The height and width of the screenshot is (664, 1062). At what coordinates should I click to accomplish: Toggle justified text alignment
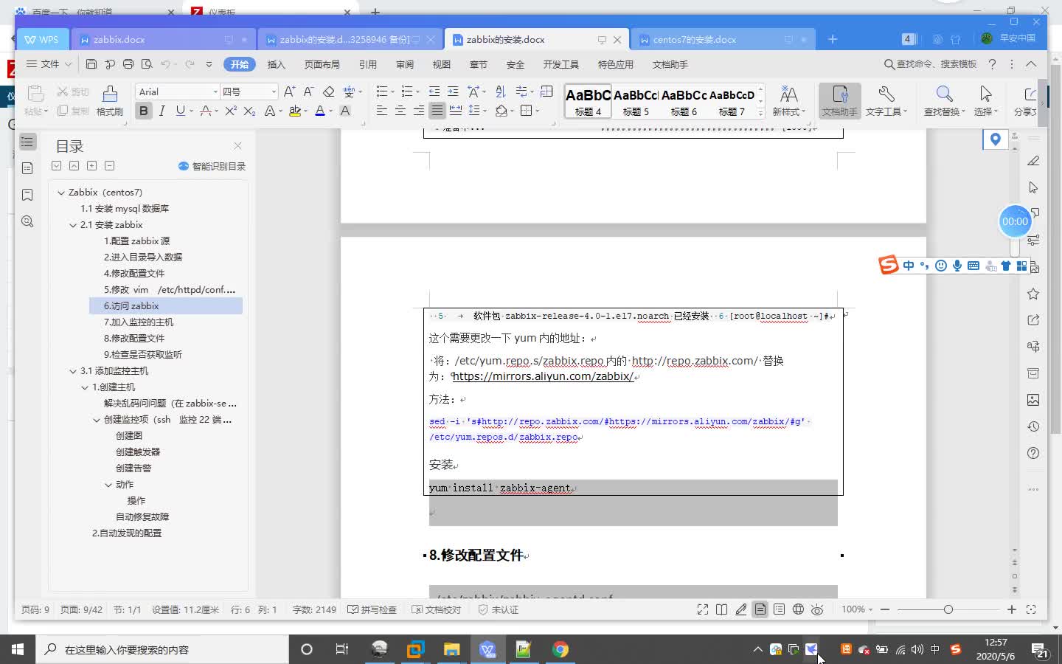click(x=437, y=111)
